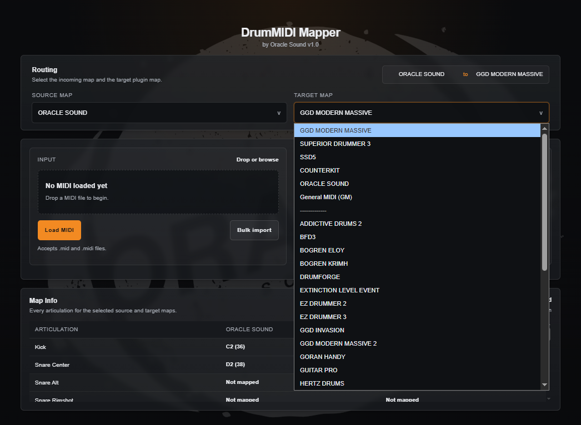Select ADDICTIVE DRUMS 2 option

click(x=330, y=224)
